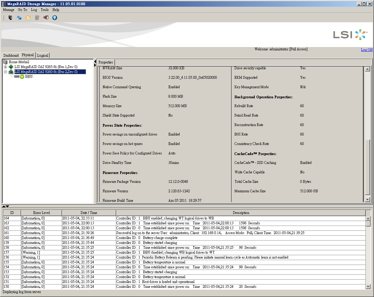Click the BBU battery icon in tree

point(17,77)
